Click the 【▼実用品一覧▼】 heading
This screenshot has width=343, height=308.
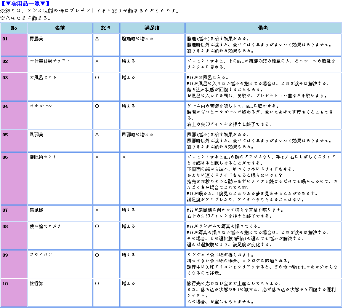[26, 4]
